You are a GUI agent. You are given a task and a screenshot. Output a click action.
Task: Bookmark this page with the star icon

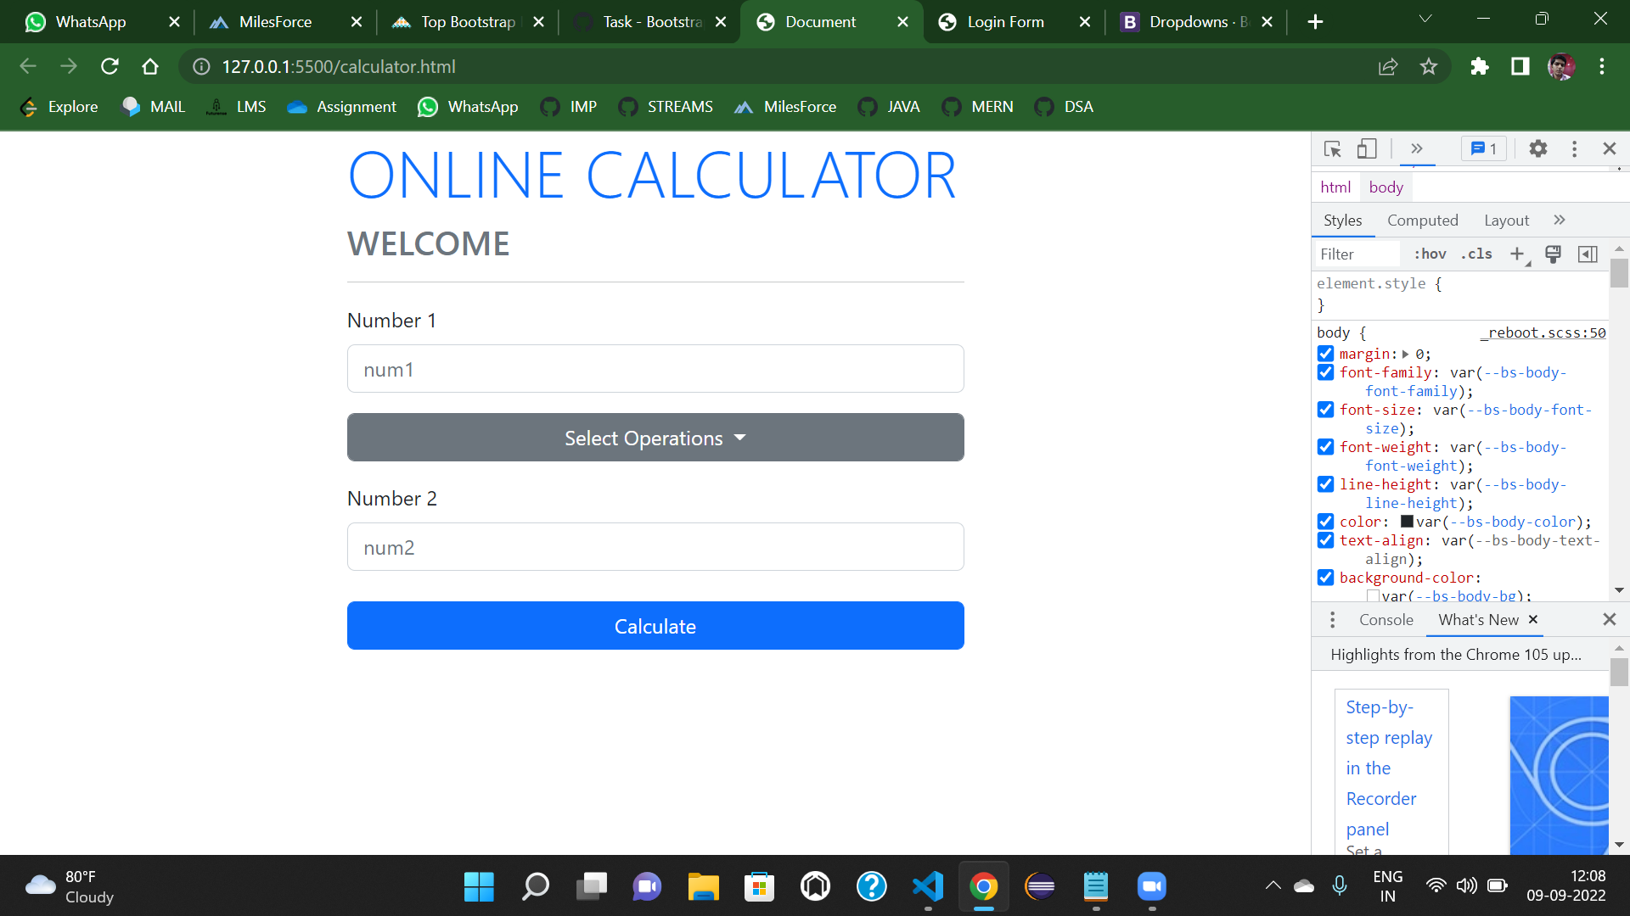1429,66
